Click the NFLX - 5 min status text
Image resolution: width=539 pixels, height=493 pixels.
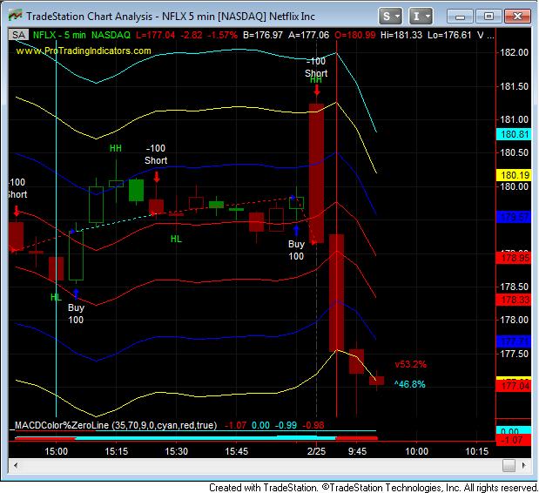coord(59,35)
